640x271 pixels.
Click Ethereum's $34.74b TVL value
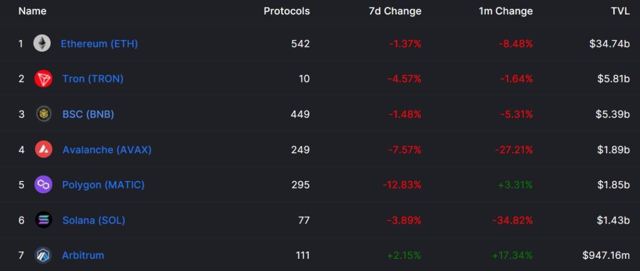(x=610, y=44)
